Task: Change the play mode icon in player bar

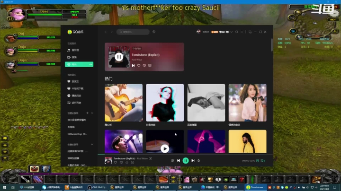Action: [172, 161]
